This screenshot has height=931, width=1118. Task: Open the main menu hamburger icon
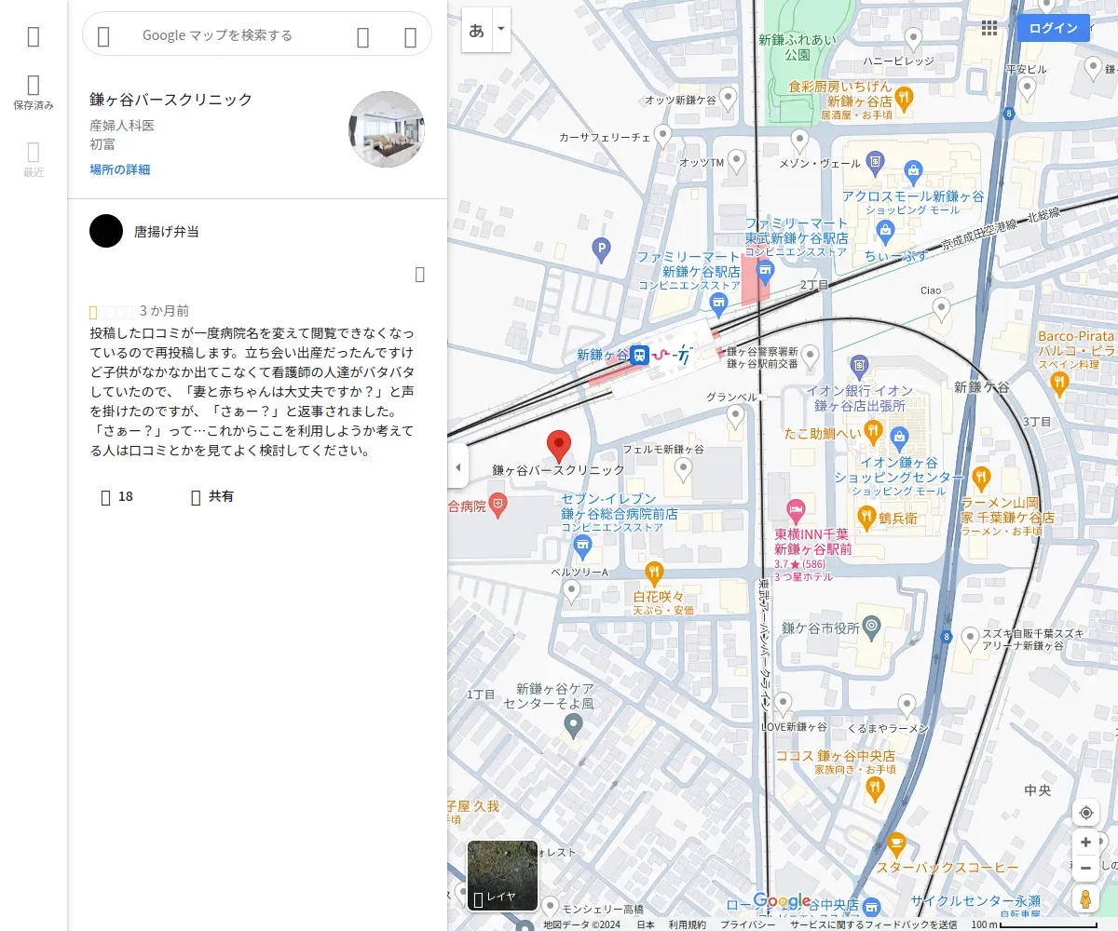coord(34,36)
